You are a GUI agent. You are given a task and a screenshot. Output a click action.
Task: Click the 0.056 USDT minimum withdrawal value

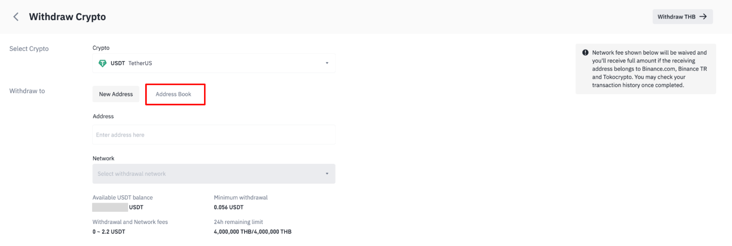click(229, 207)
